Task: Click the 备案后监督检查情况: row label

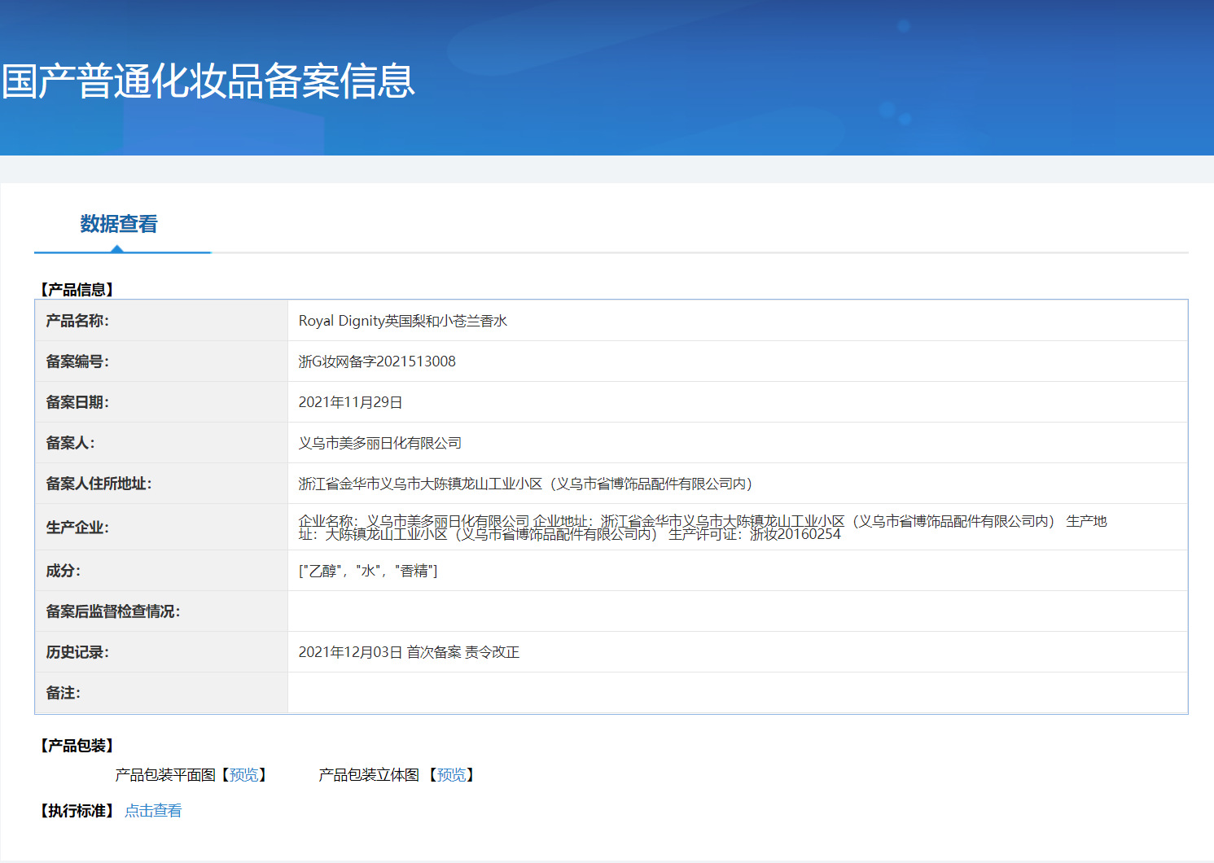Action: (113, 611)
